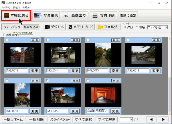Select the IMG_0013 shrine thumbnail
The image size is (172, 124).
[22, 55]
